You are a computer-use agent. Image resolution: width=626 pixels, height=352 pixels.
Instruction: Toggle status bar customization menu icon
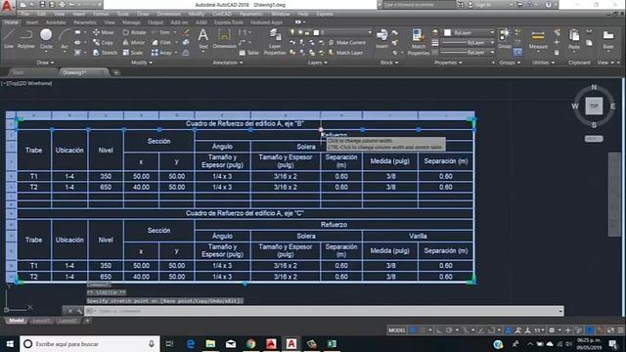(x=620, y=330)
